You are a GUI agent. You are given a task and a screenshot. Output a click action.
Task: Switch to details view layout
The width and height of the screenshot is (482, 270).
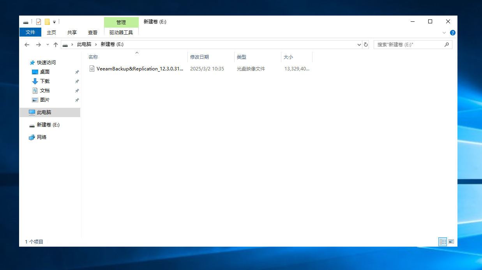[x=443, y=242]
